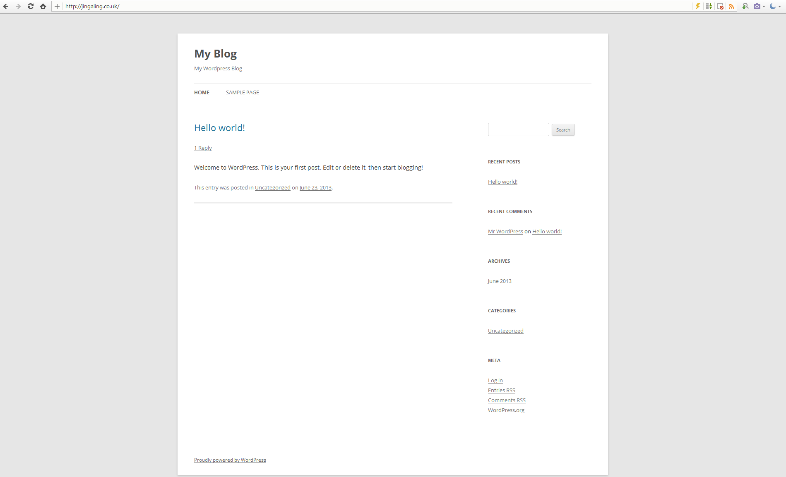Viewport: 786px width, 477px height.
Task: Open the screenshot camera tool
Action: [757, 6]
